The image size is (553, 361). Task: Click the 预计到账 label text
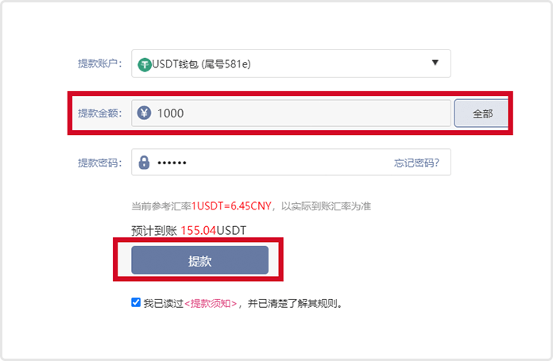(154, 231)
